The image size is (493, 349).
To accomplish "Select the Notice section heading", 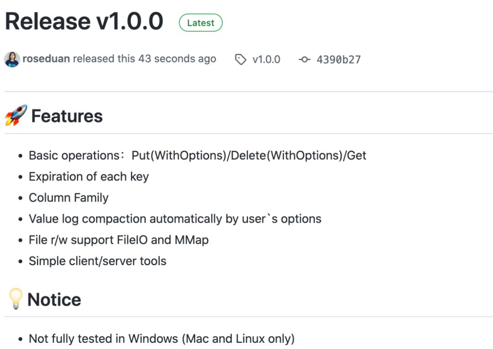I will click(53, 299).
